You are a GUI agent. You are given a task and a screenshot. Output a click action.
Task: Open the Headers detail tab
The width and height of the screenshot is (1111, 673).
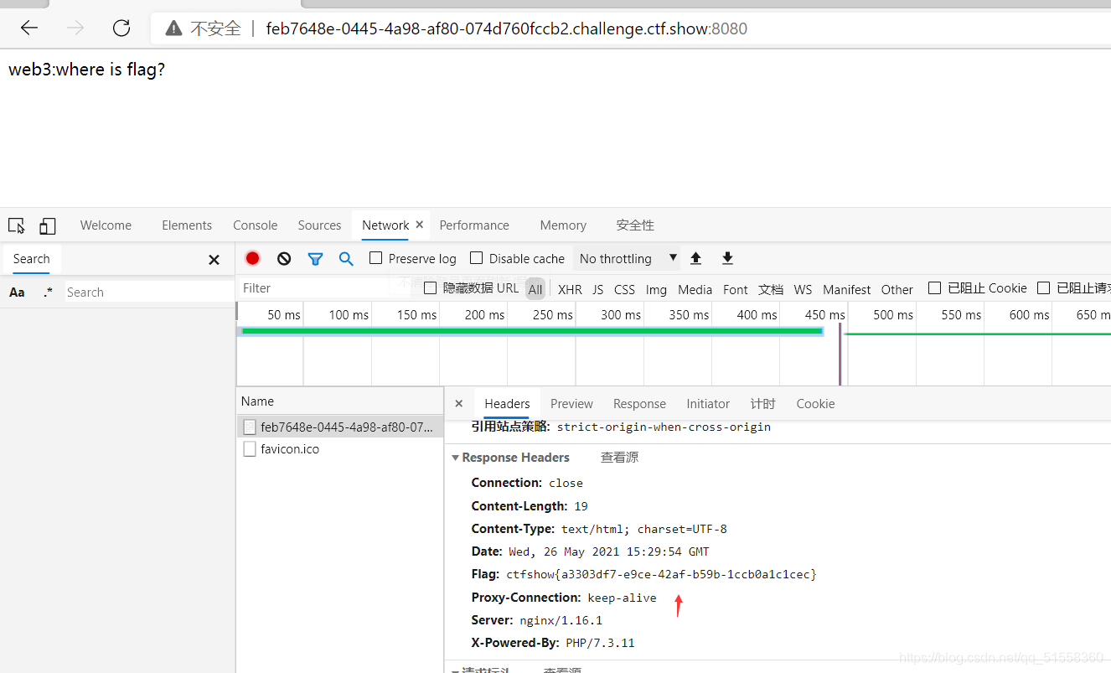pos(507,404)
